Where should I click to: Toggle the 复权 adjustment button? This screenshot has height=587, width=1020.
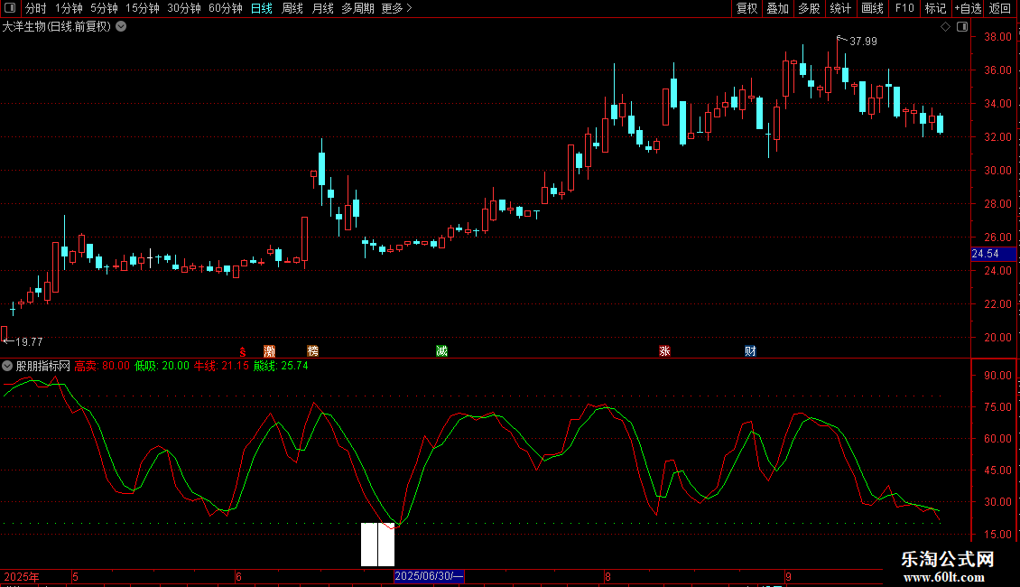(746, 8)
